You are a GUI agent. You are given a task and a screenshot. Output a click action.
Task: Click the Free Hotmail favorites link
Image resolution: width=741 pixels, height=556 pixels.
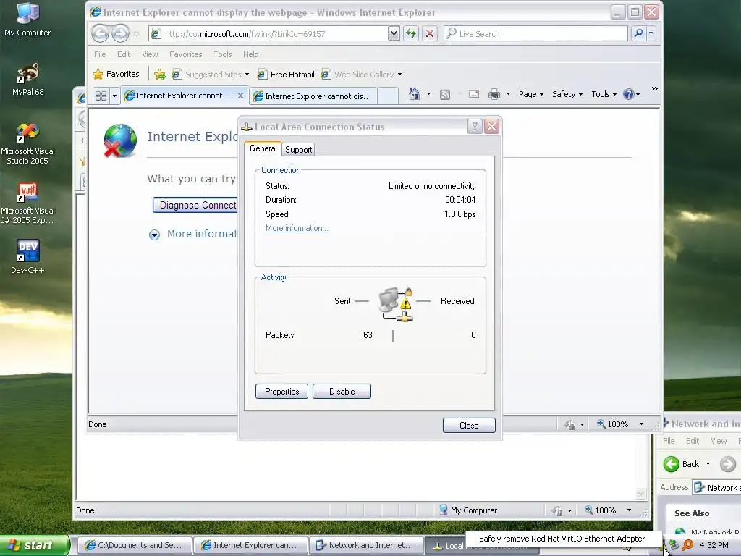286,75
